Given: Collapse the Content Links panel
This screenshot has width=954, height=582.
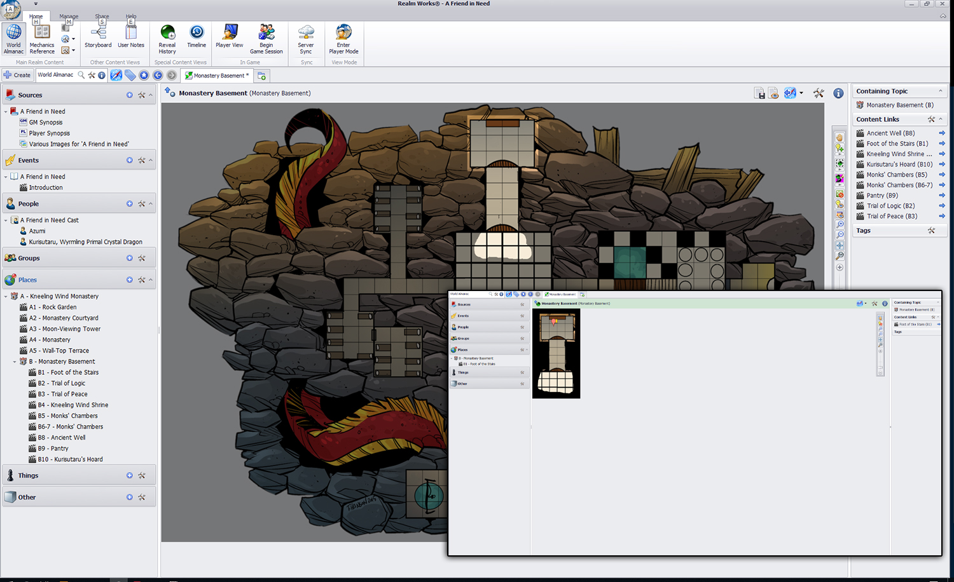Looking at the screenshot, I should 941,119.
